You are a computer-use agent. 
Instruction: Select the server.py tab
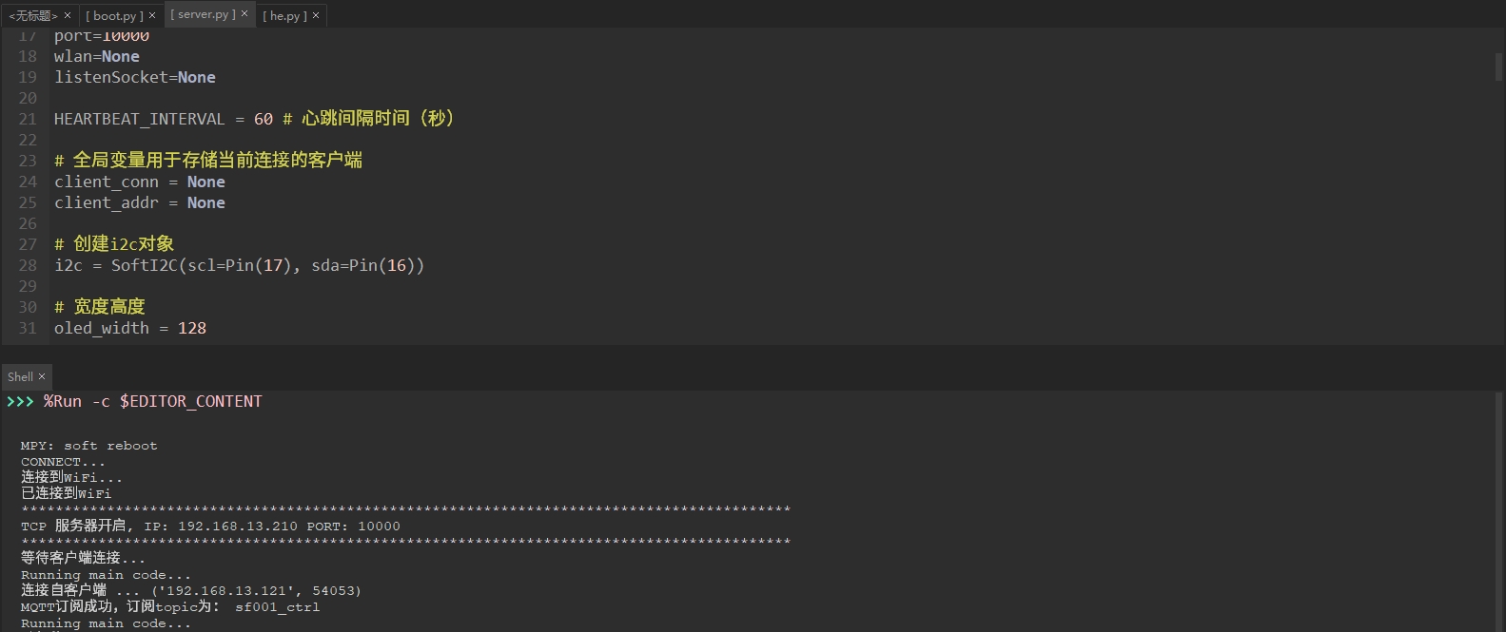(x=203, y=14)
